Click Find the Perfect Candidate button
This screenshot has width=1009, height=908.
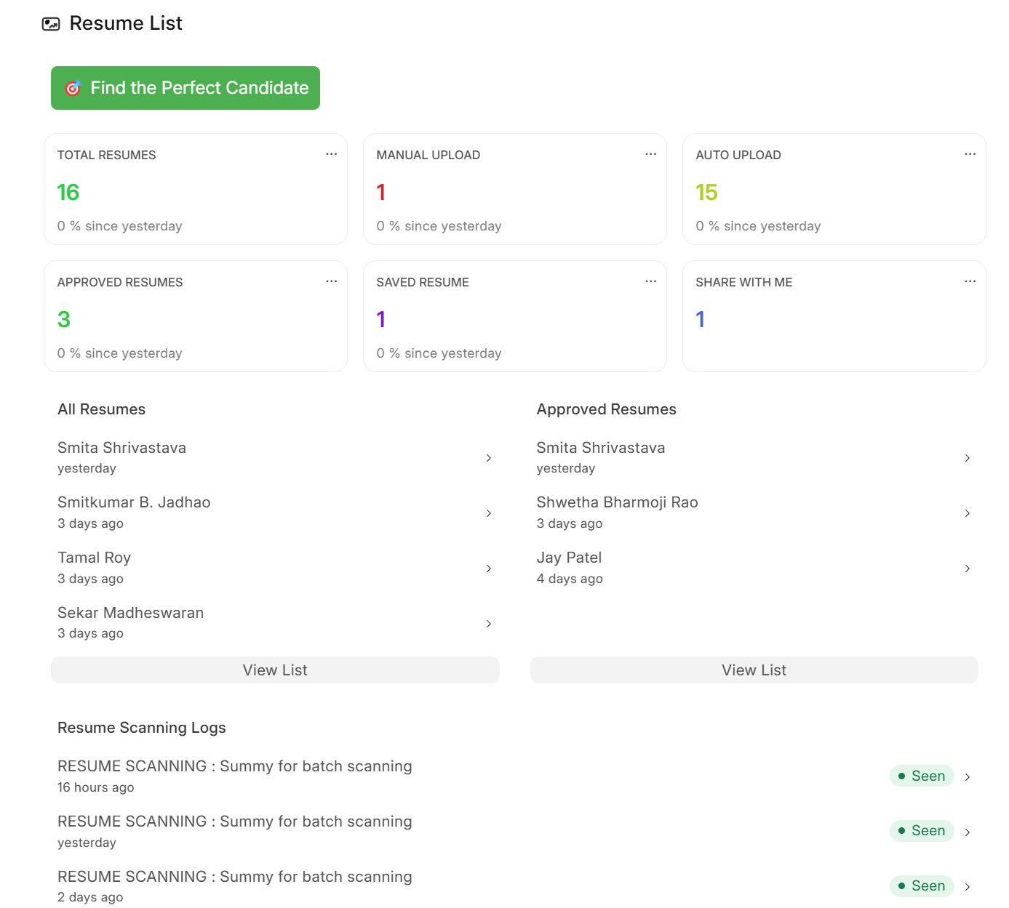(186, 88)
